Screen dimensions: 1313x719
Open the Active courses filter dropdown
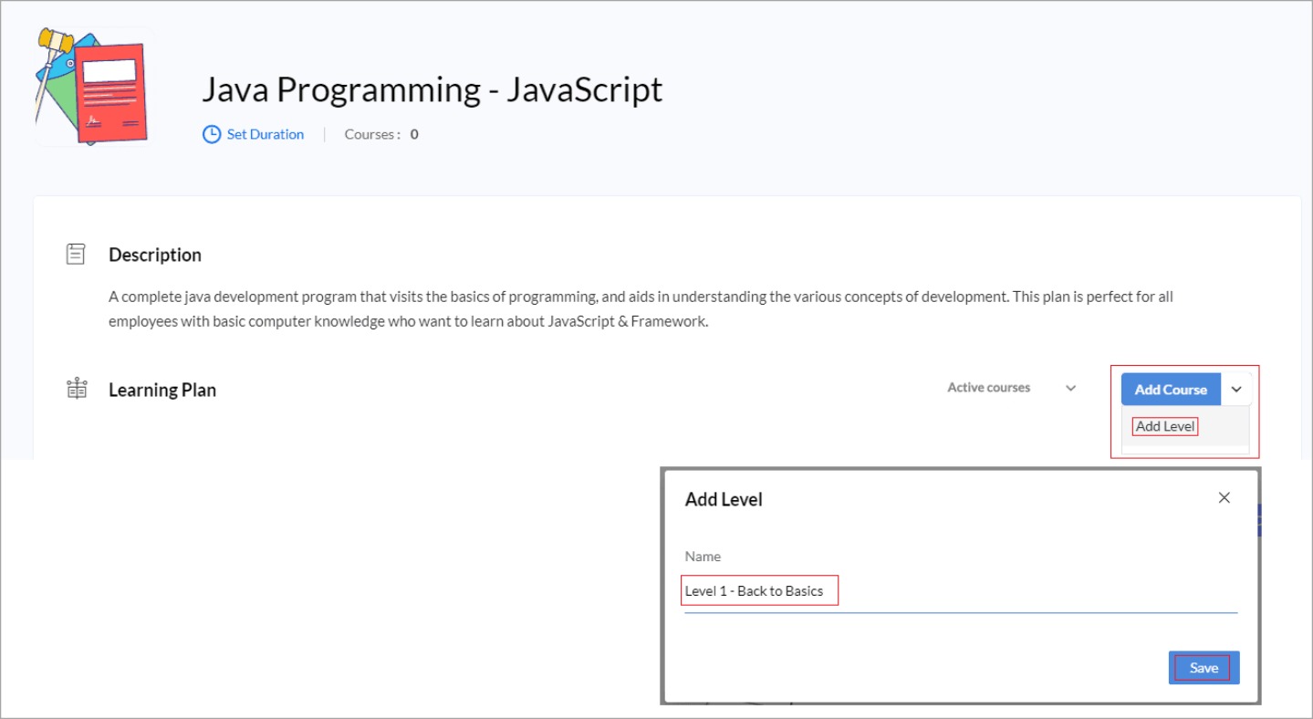(988, 388)
